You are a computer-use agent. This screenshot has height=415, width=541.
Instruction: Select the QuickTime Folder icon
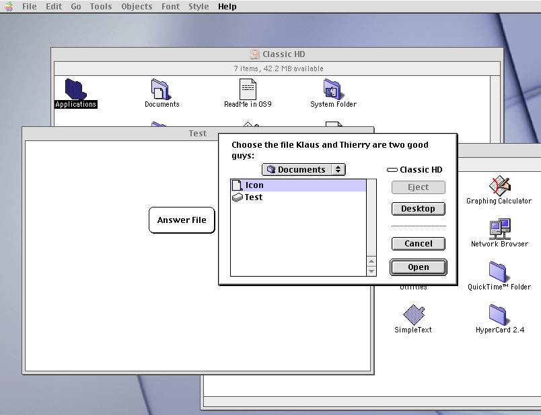(x=499, y=271)
